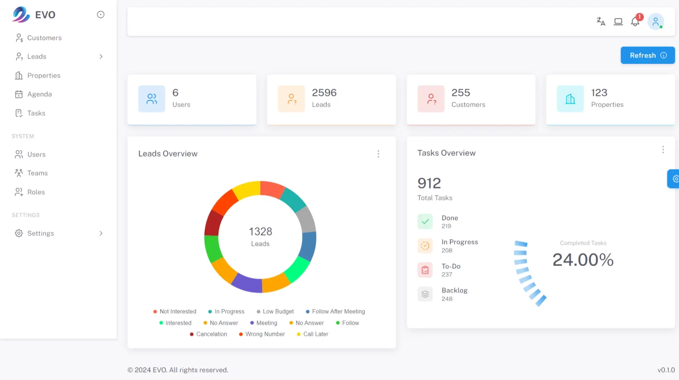This screenshot has height=380, width=679.
Task: Click the Users stat card icon
Action: [152, 99]
